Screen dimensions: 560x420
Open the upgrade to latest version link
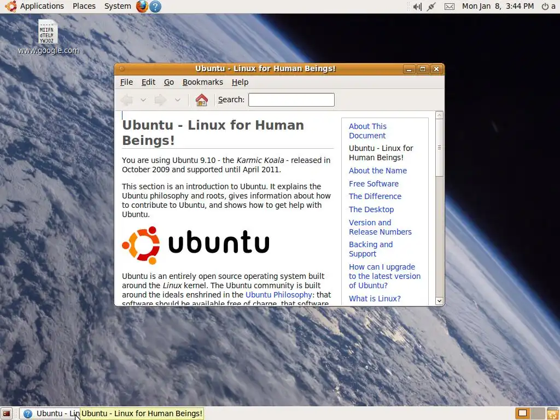[x=384, y=276]
